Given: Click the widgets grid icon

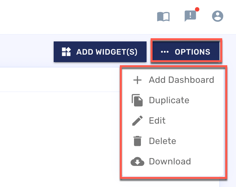Looking at the screenshot, I should pos(66,52).
